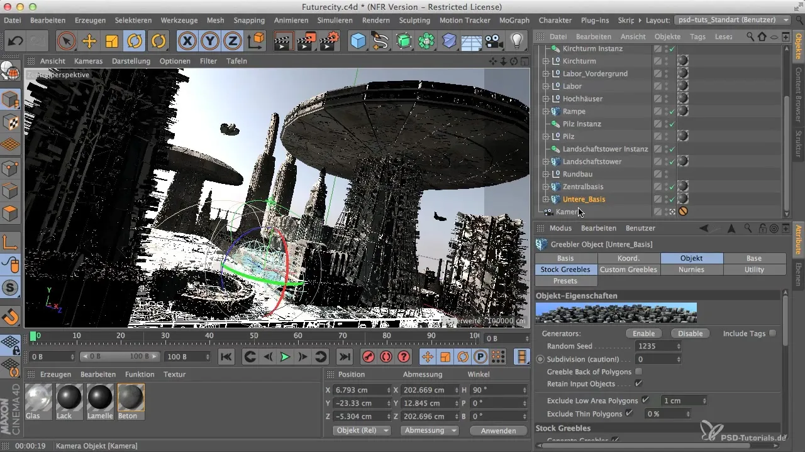Click the Axis mode L icon
This screenshot has width=805, height=452.
(x=11, y=242)
